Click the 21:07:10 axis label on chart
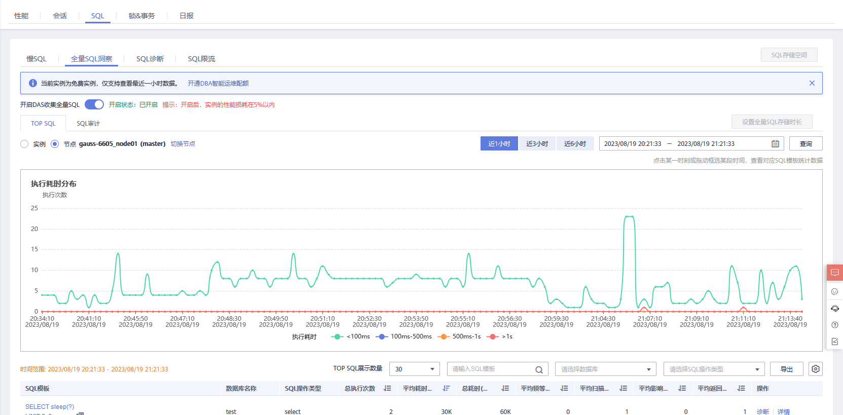The height and width of the screenshot is (415, 843). [x=650, y=322]
